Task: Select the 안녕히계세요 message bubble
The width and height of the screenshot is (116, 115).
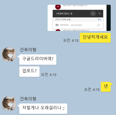Action: click(x=95, y=38)
